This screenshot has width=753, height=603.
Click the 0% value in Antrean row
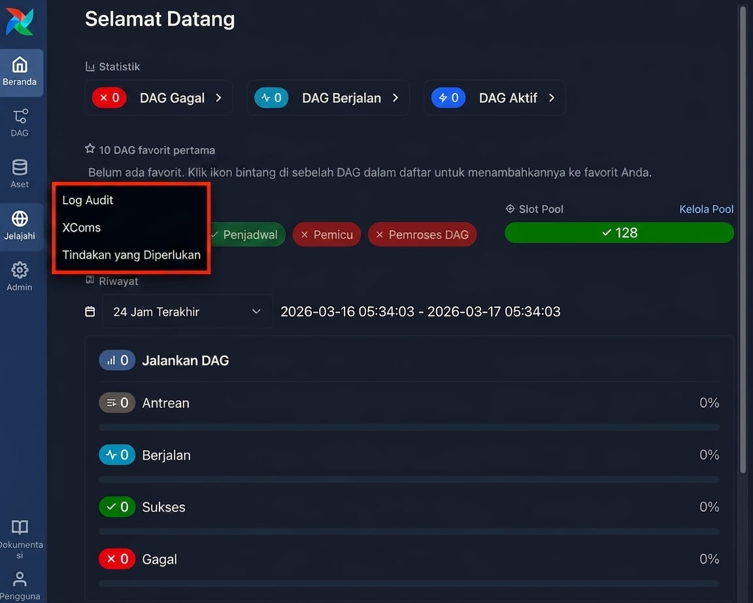point(709,403)
